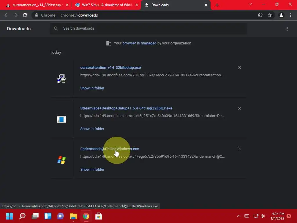The image size is (297, 223).
Task: Show Streamlabs Desktop Setup in folder
Action: (92, 129)
